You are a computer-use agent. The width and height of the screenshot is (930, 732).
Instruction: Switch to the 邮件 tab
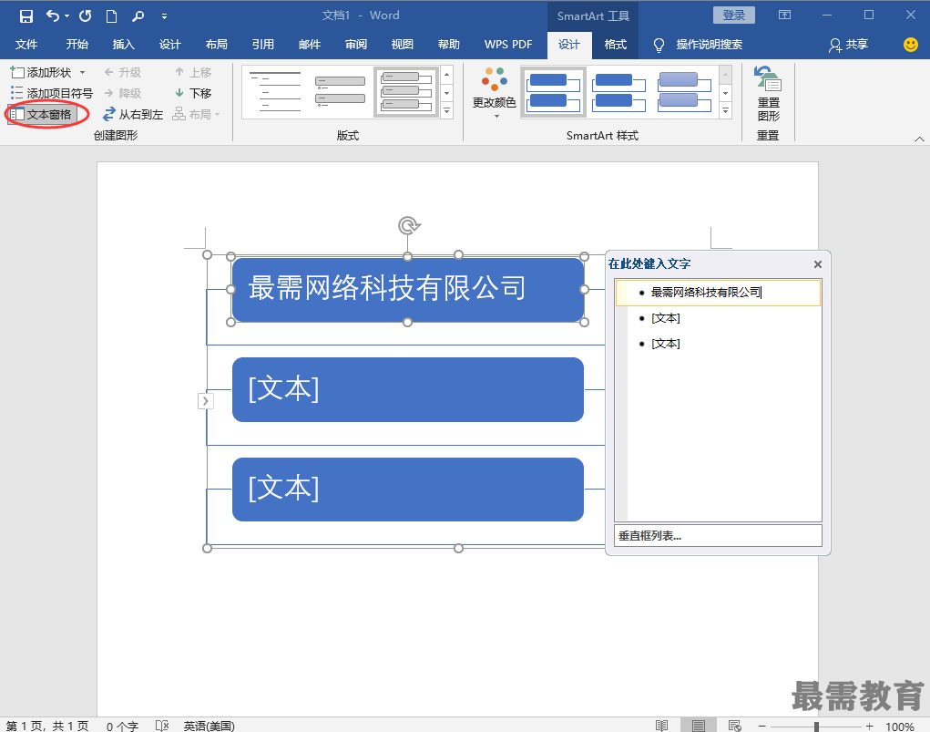[310, 45]
